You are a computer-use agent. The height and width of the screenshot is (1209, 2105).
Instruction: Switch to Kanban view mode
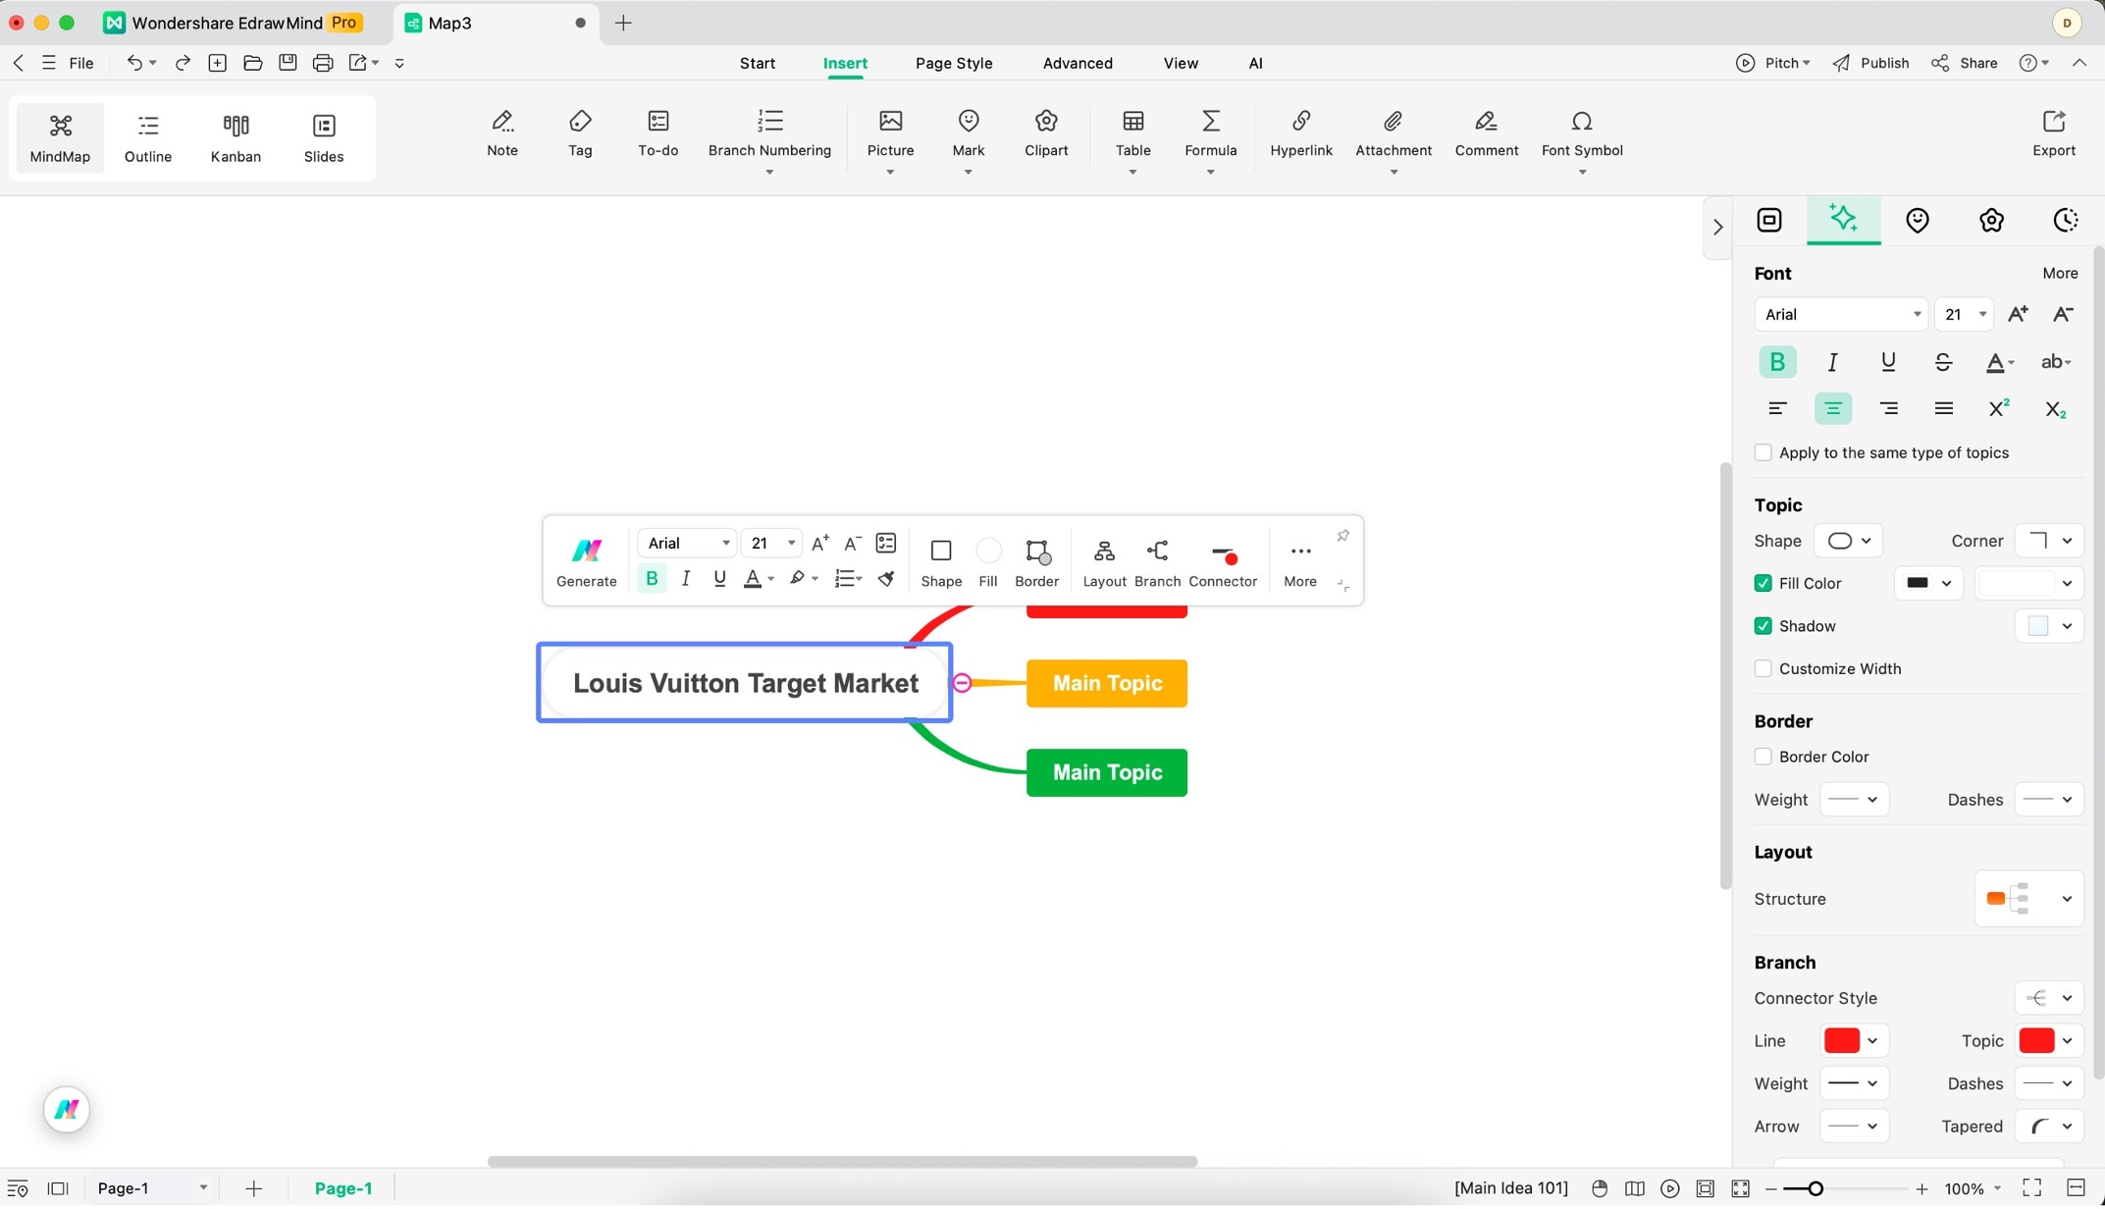pos(236,138)
